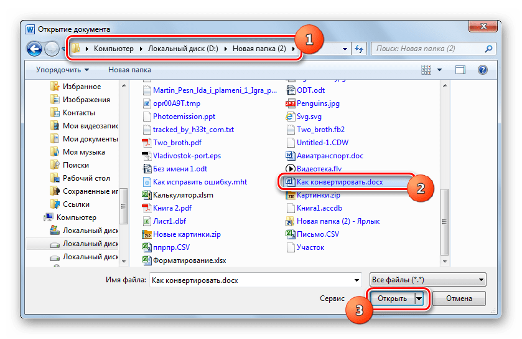
Task: Open the Все файлы (*.*) file type dropdown
Action: pyautogui.click(x=428, y=280)
